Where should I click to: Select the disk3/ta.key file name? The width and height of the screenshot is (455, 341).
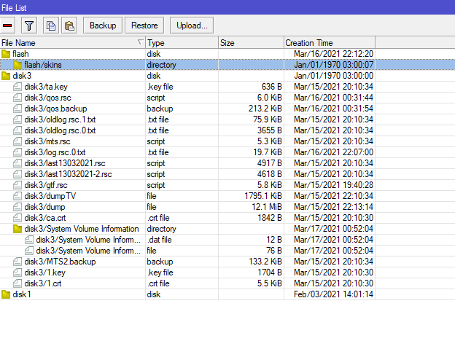pyautogui.click(x=46, y=87)
